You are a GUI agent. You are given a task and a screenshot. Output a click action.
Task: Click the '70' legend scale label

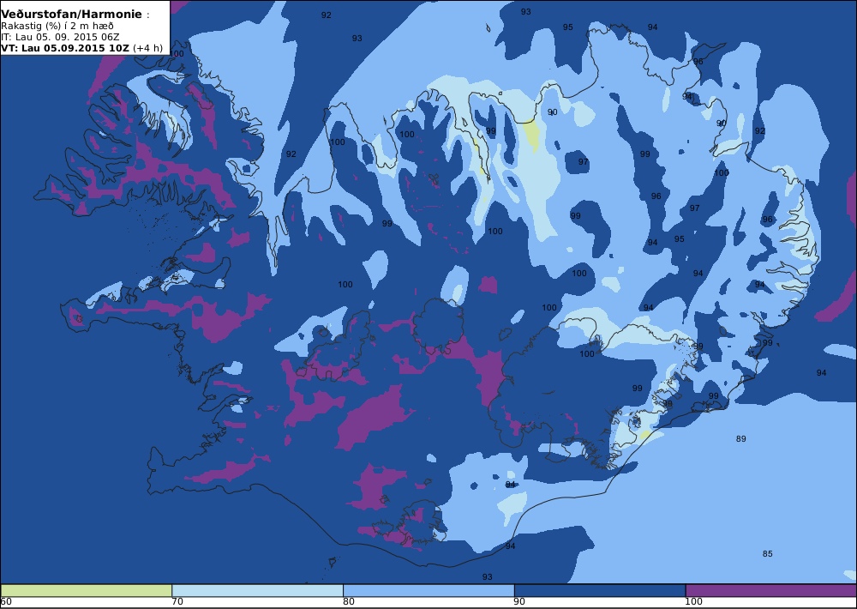[x=177, y=602]
